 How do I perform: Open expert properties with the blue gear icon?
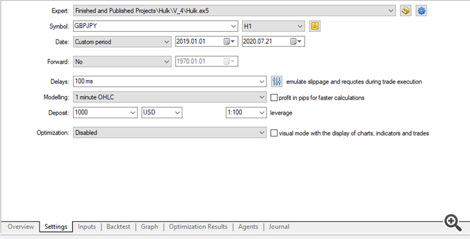click(421, 11)
